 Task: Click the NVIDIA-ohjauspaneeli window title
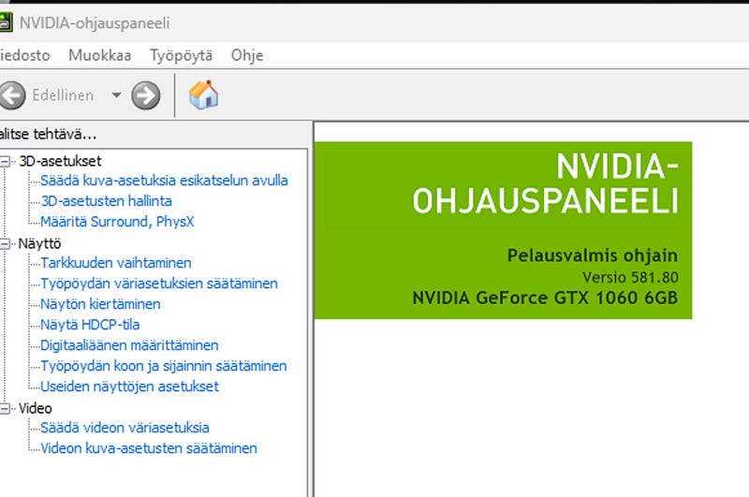(95, 22)
